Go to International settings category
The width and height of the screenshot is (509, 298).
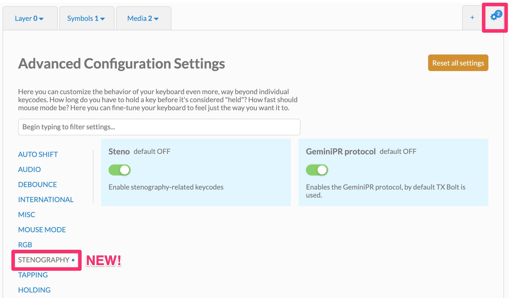coord(46,200)
